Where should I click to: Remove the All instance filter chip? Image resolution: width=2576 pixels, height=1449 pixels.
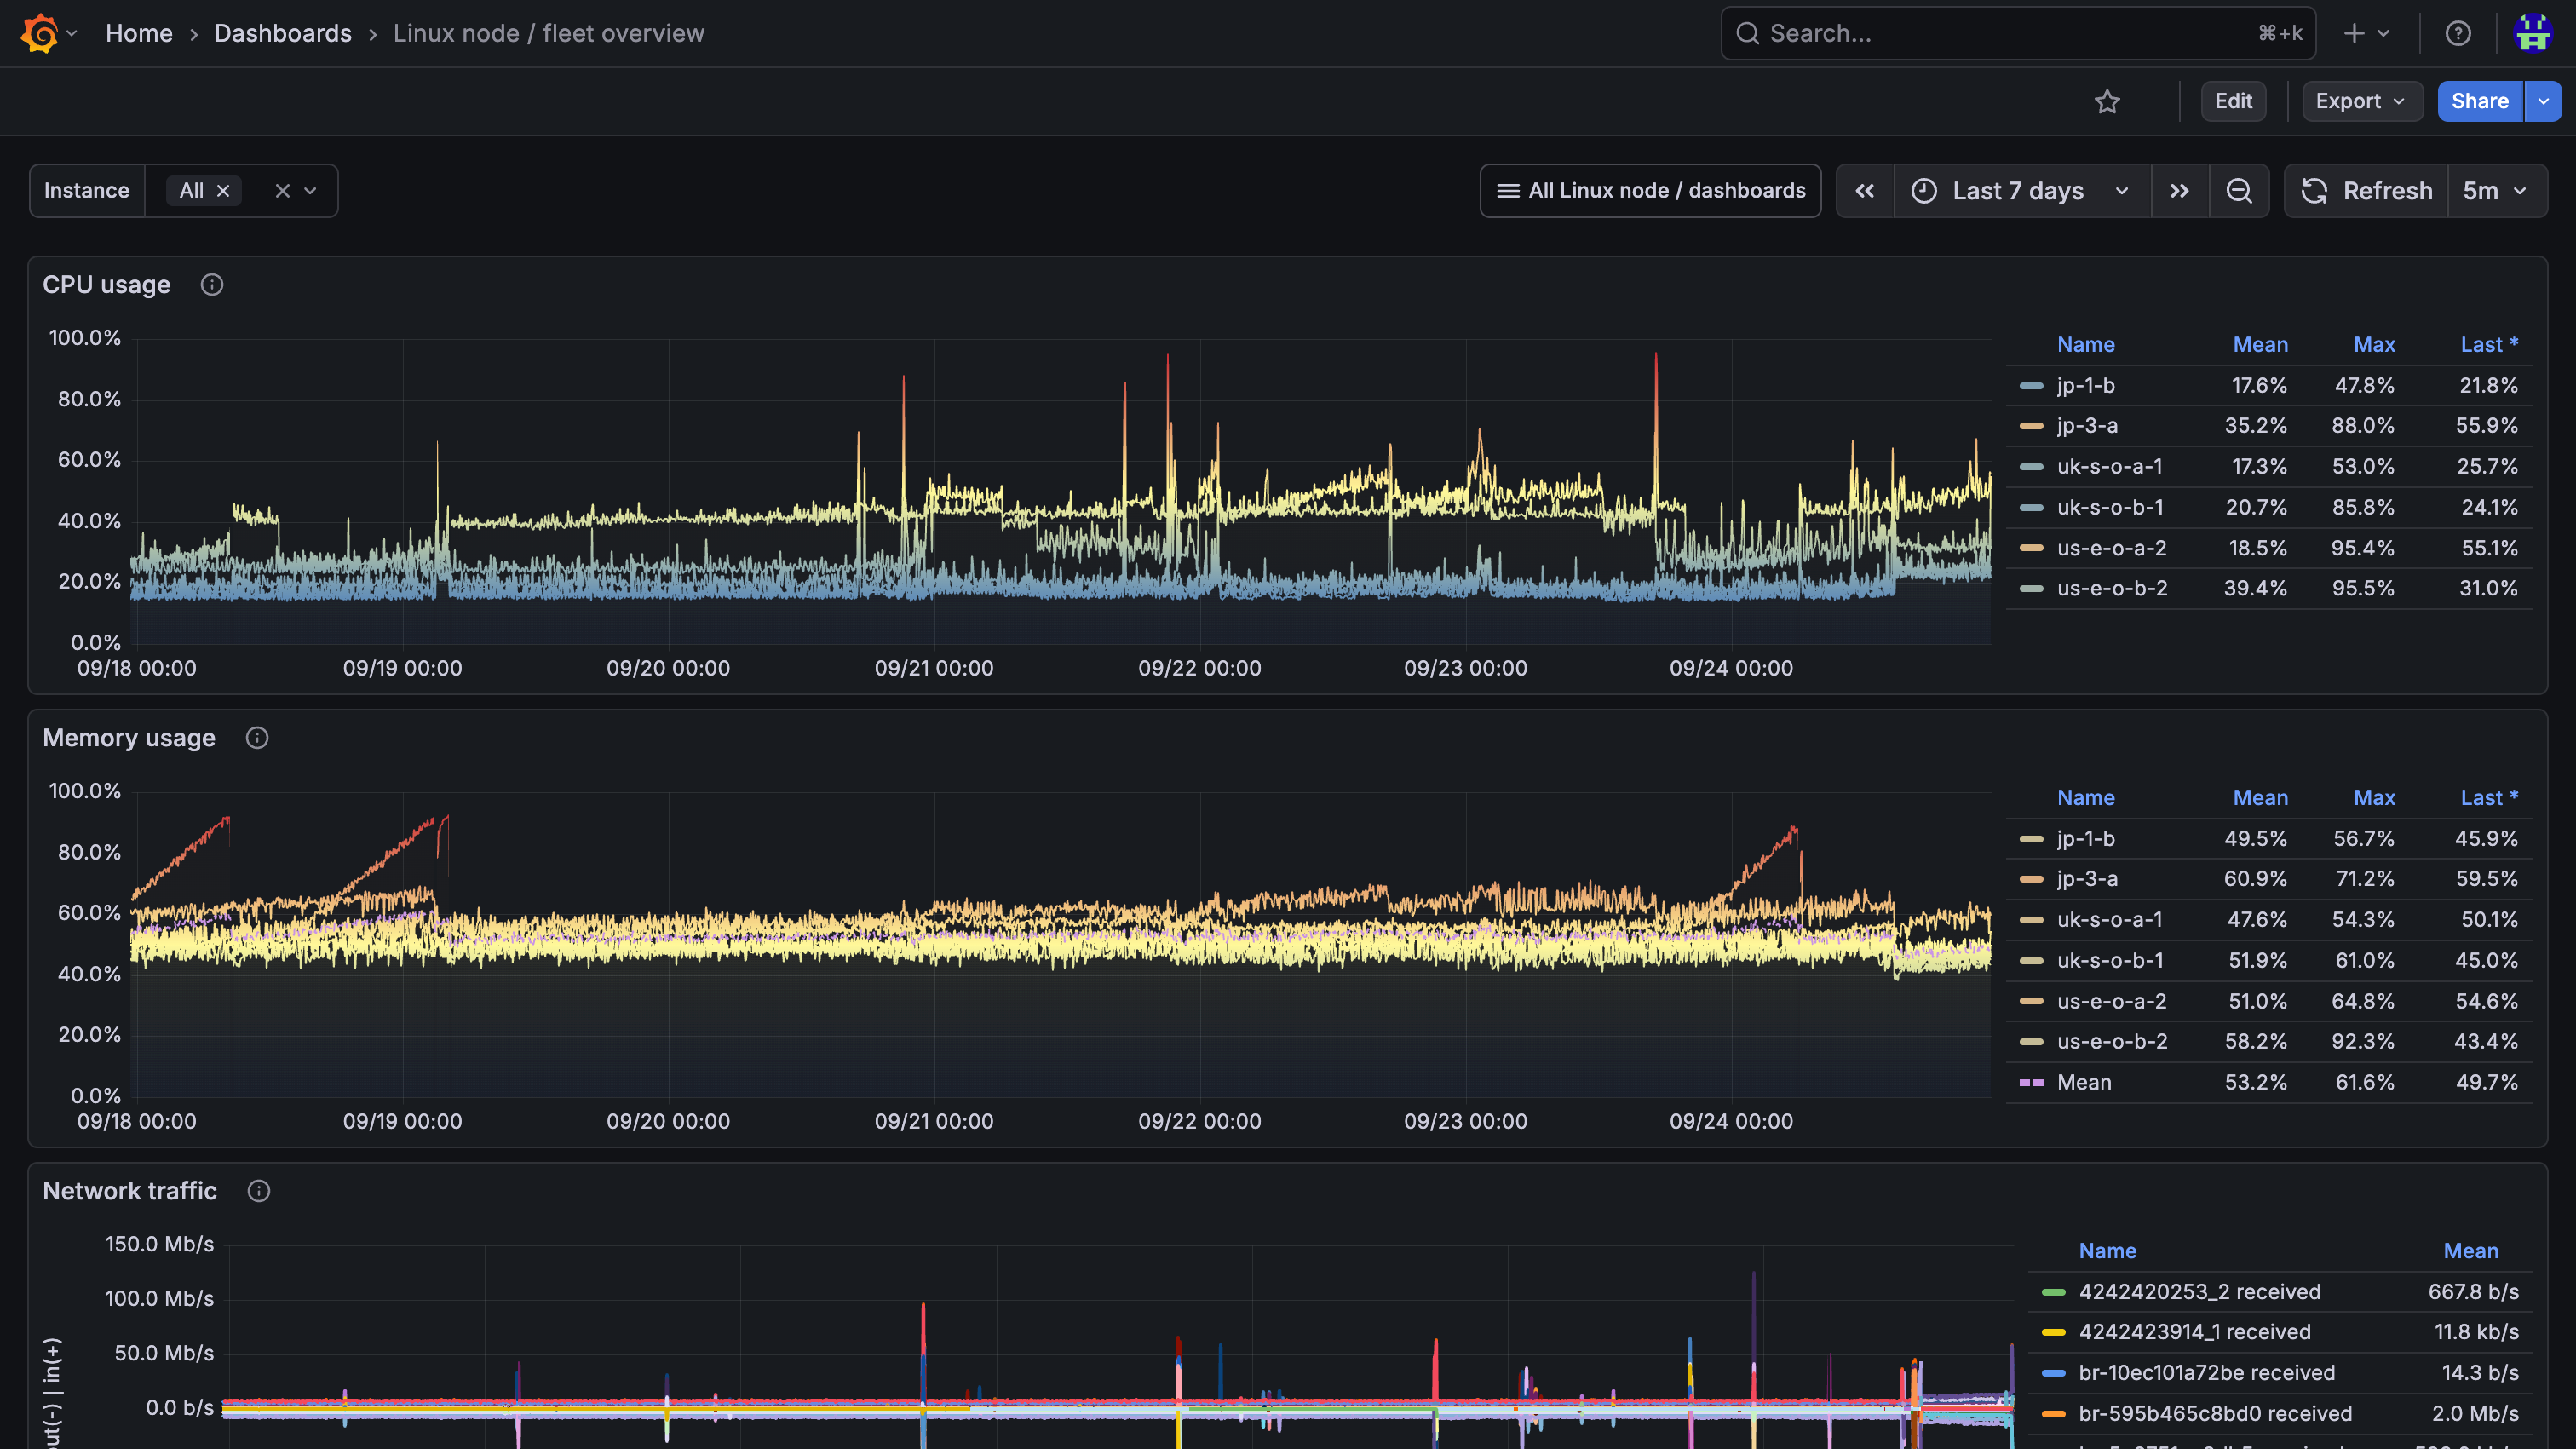pyautogui.click(x=224, y=191)
